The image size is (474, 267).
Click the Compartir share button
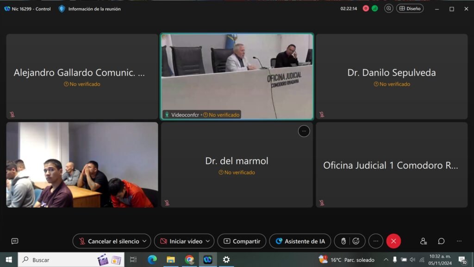242,241
